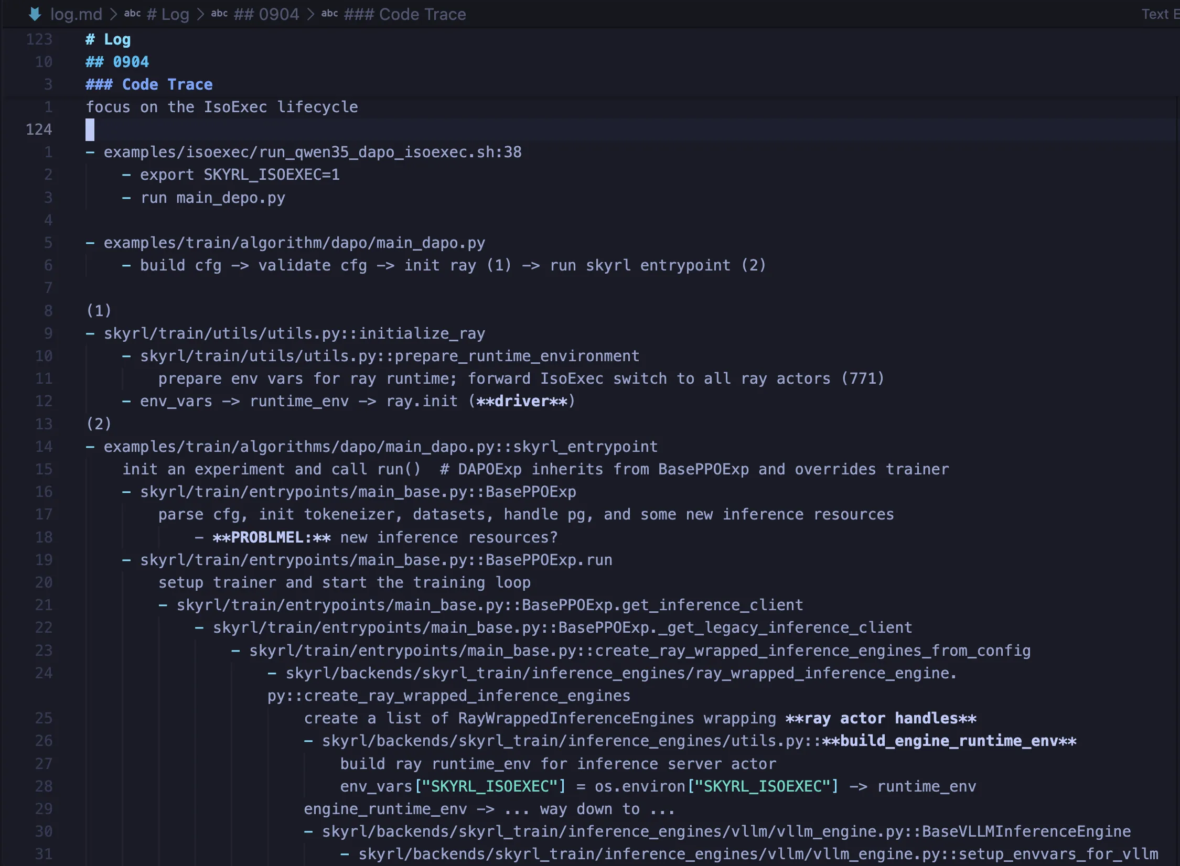Image resolution: width=1180 pixels, height=866 pixels.
Task: Click 'run main_depo.py' text
Action: pyautogui.click(x=212, y=198)
